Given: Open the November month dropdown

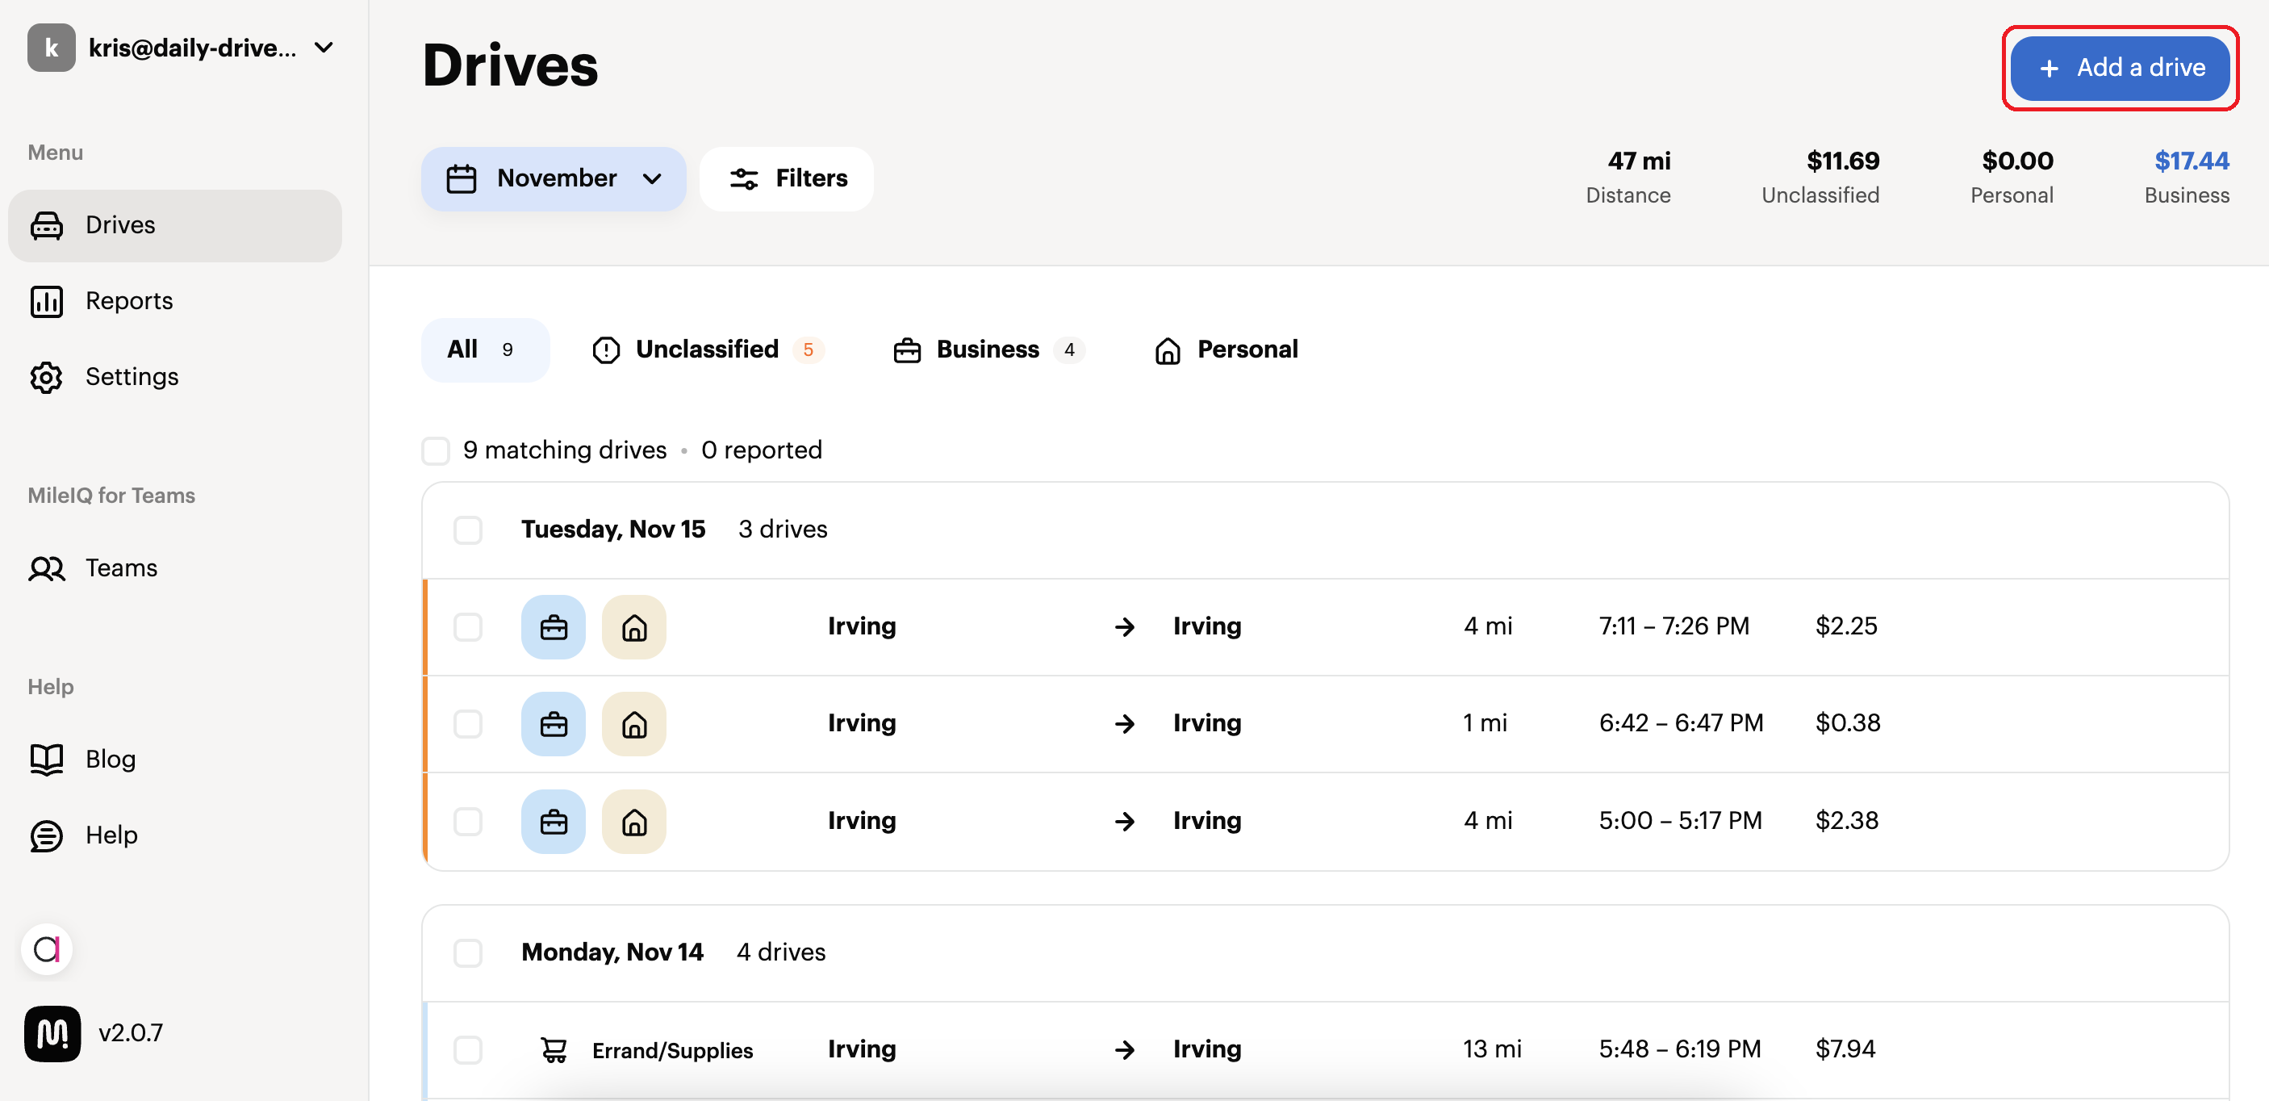Looking at the screenshot, I should tap(554, 179).
